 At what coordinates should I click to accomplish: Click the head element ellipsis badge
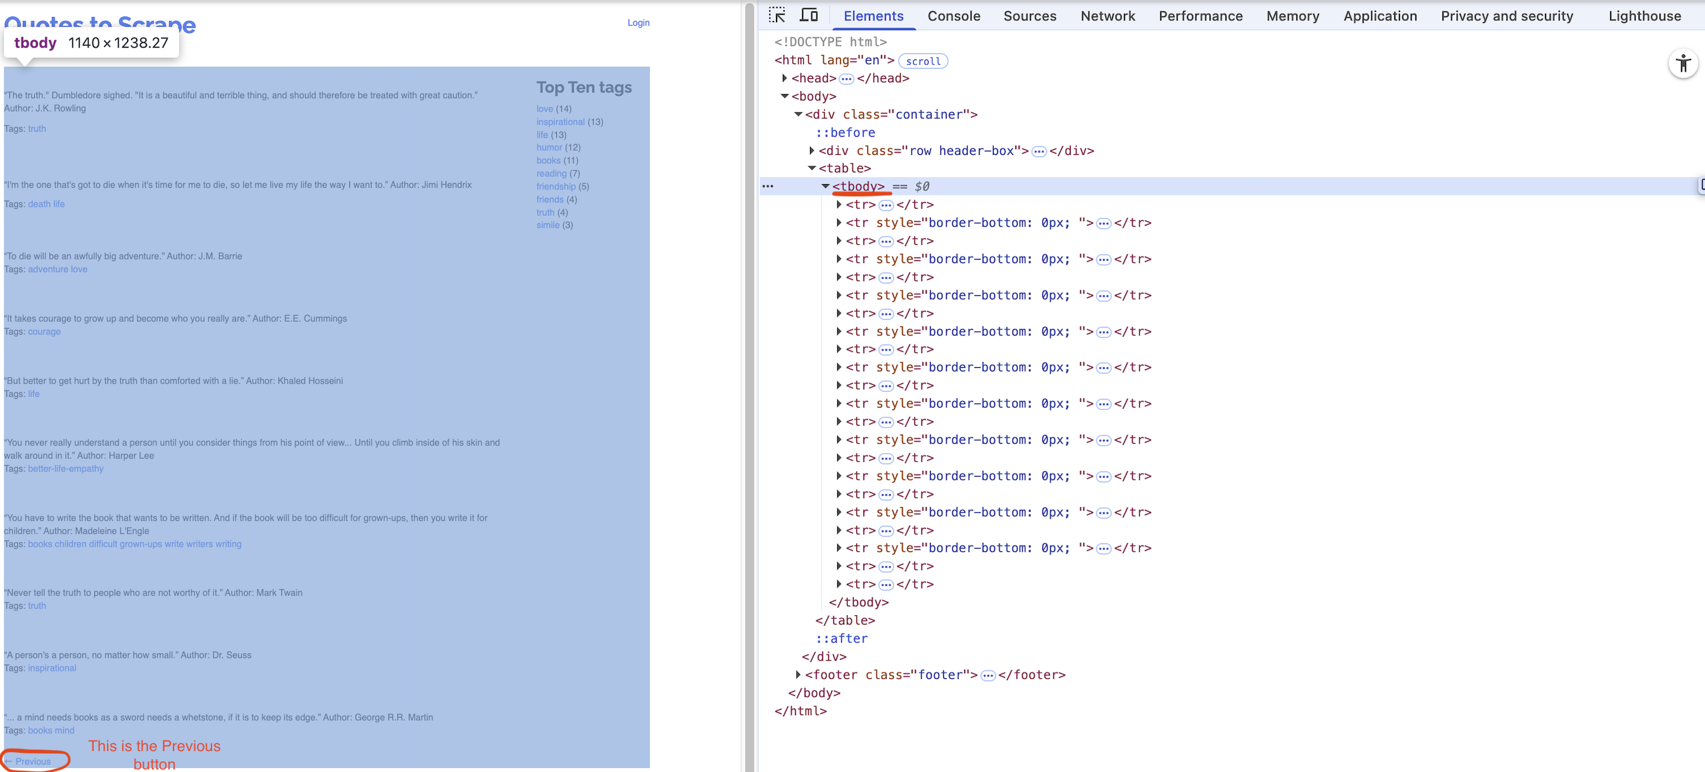coord(846,78)
